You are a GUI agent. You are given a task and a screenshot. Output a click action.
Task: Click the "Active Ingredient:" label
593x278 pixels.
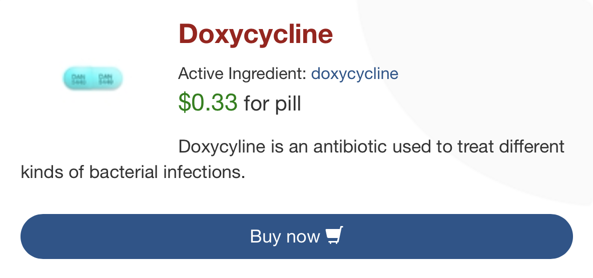pyautogui.click(x=242, y=74)
